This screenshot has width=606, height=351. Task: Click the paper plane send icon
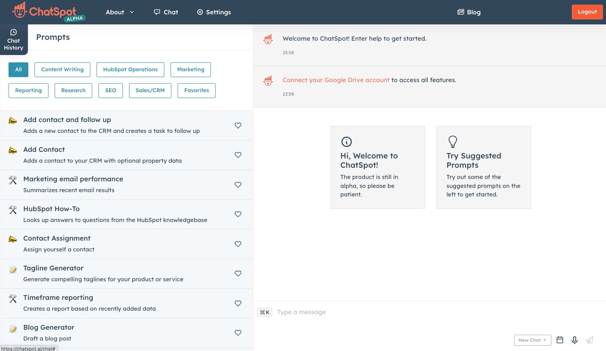(589, 340)
